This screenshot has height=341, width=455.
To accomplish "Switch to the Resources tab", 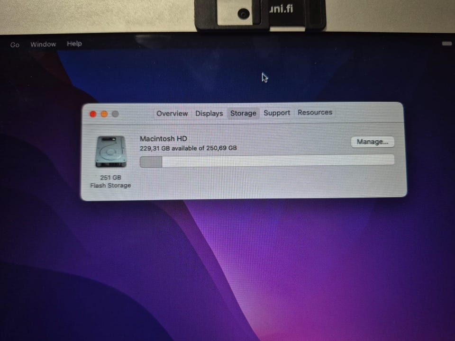I will coord(315,112).
